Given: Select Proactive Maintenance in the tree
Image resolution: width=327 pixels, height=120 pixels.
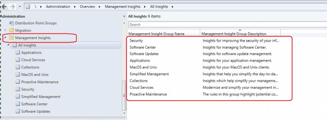Looking at the screenshot, I should pyautogui.click(x=40, y=82).
